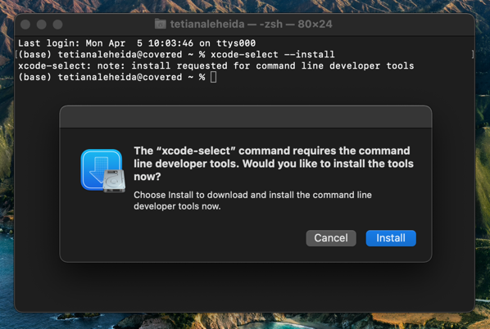Click the 10:03:46 login timestamp
Screen dimensions: 490x329
pos(170,43)
